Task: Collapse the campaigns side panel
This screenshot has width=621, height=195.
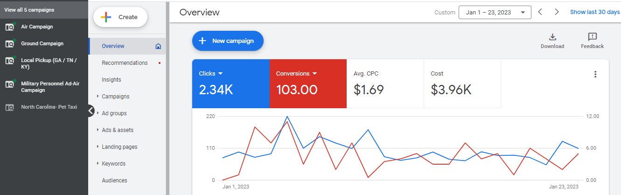Action: coord(91,111)
